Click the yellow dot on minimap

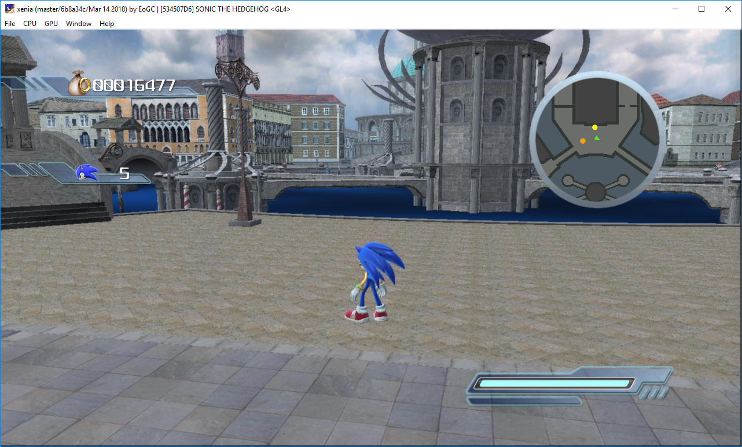[x=595, y=127]
